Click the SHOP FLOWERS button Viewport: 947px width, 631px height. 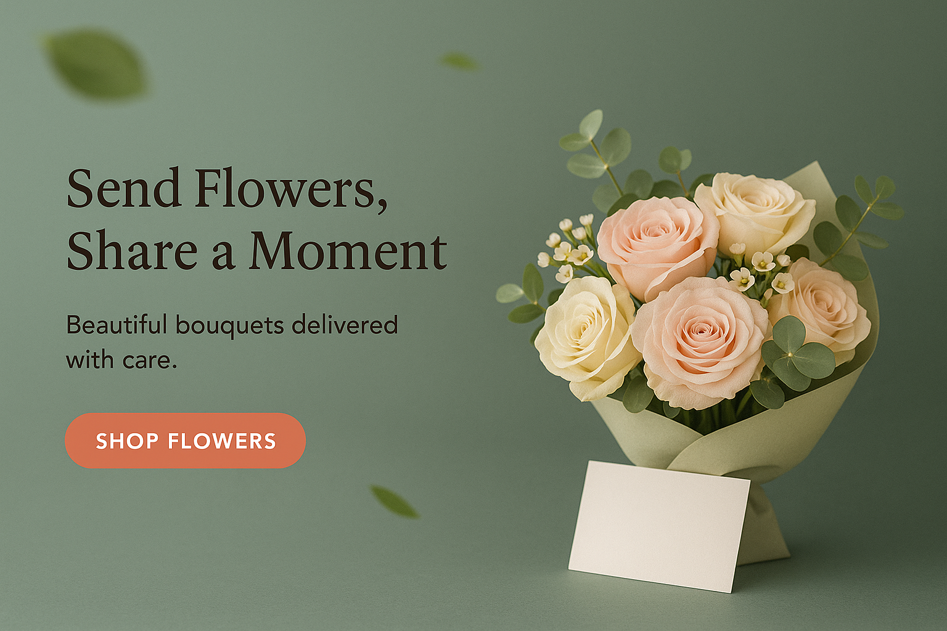(185, 441)
